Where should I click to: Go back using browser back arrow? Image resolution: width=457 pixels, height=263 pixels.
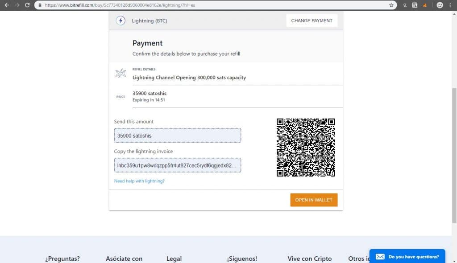(x=7, y=5)
